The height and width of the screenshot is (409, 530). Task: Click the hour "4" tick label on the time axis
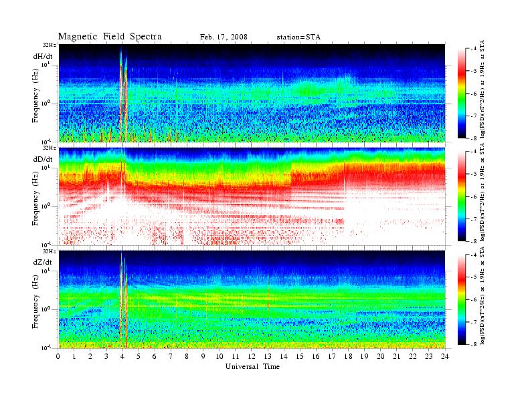(122, 357)
